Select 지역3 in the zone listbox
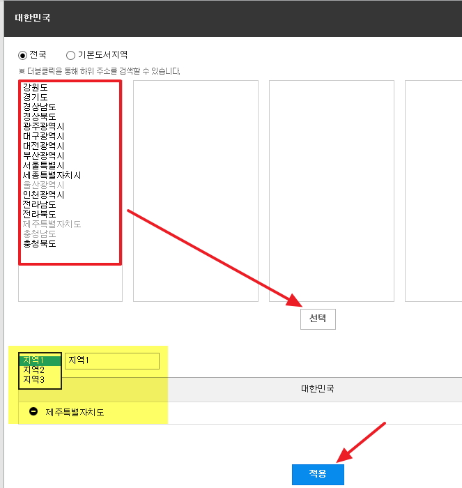 [40, 380]
